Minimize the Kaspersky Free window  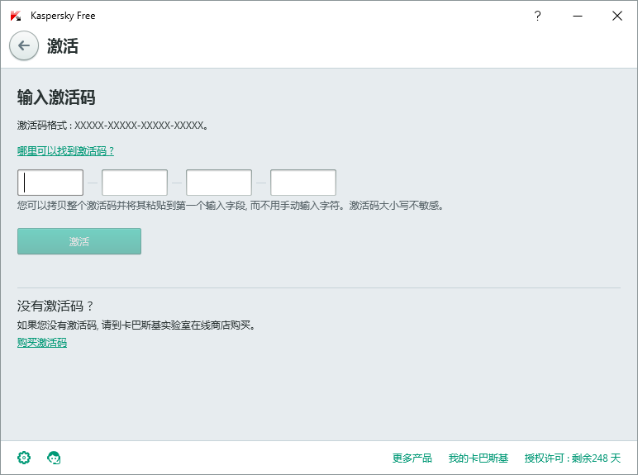click(577, 16)
